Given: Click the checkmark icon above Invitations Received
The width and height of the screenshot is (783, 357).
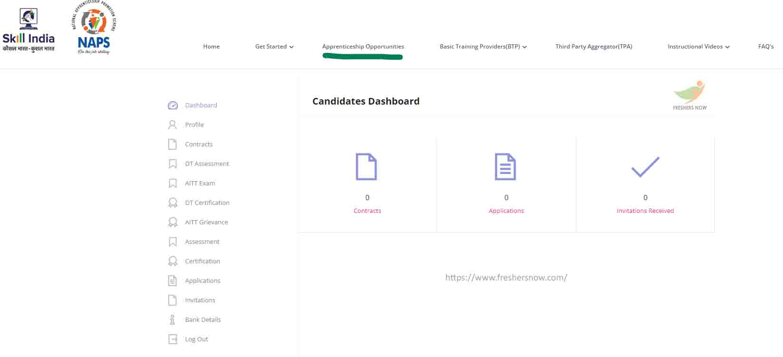Looking at the screenshot, I should click(x=645, y=167).
